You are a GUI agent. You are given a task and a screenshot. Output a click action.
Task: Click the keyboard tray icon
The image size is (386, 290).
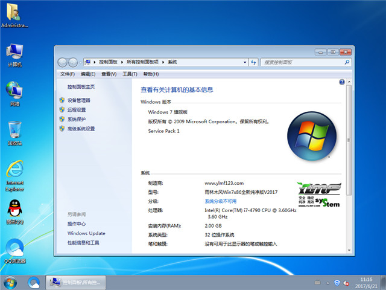click(318, 283)
